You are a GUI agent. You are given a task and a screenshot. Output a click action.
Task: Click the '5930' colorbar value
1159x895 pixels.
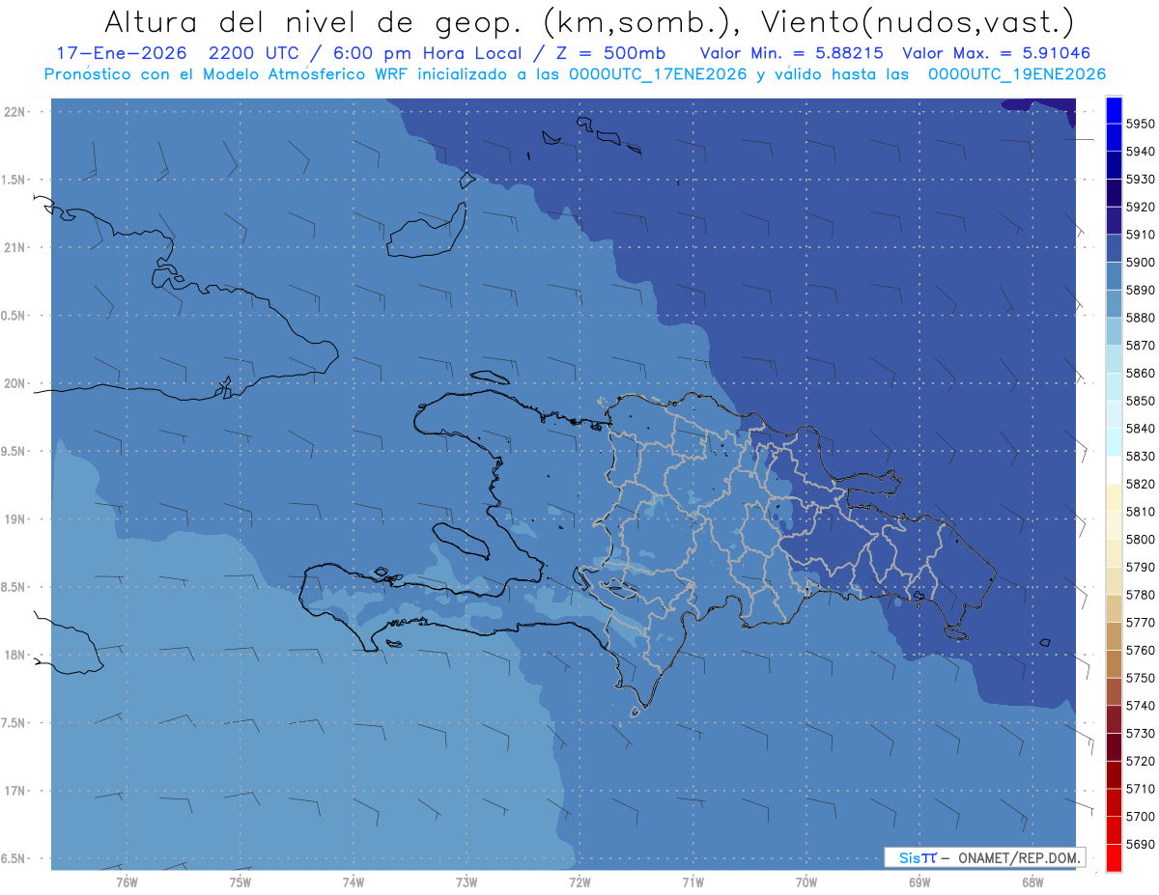[x=1140, y=180]
